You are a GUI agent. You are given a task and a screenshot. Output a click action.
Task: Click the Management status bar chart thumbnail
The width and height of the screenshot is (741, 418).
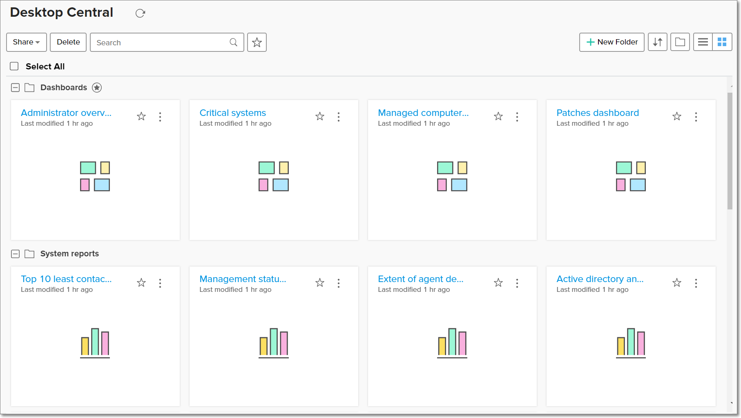pyautogui.click(x=274, y=343)
